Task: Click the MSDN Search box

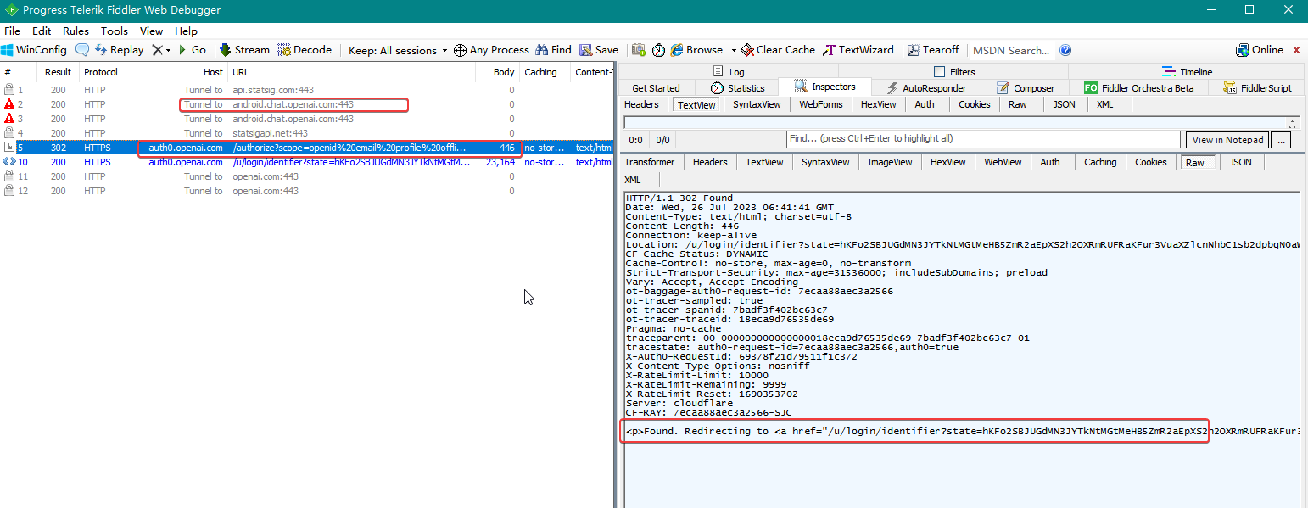Action: [x=1012, y=50]
